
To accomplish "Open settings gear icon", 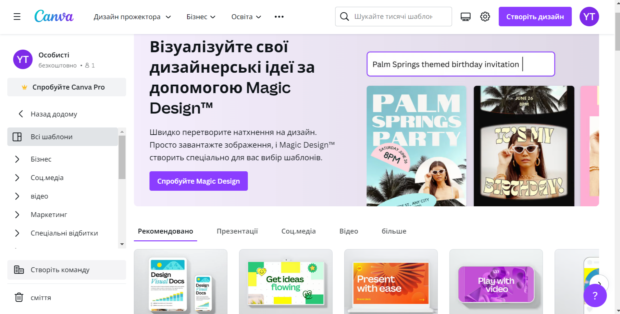I will 485,17.
